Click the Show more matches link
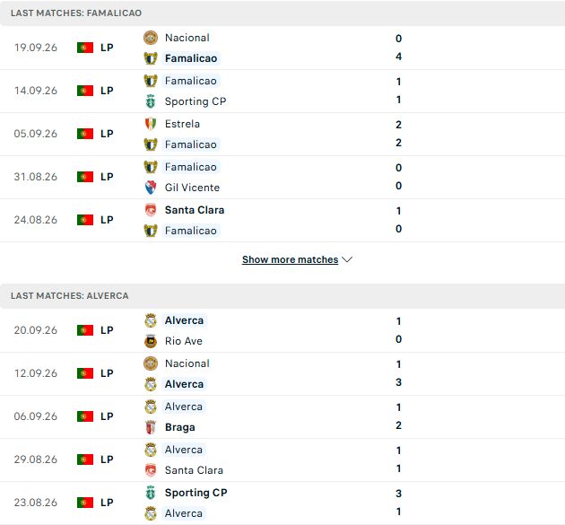This screenshot has width=565, height=525. 290,259
